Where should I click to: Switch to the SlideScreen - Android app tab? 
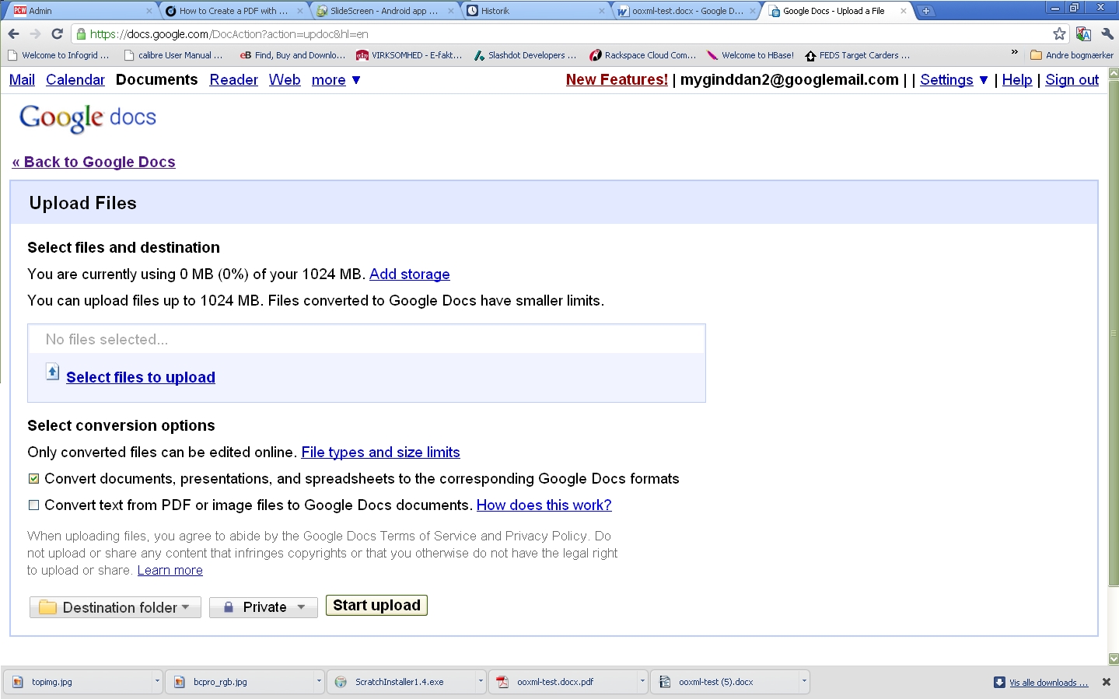386,11
